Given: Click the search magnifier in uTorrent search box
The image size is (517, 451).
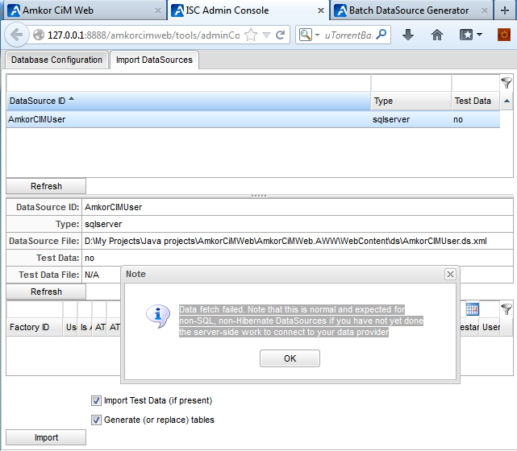Looking at the screenshot, I should pyautogui.click(x=381, y=35).
